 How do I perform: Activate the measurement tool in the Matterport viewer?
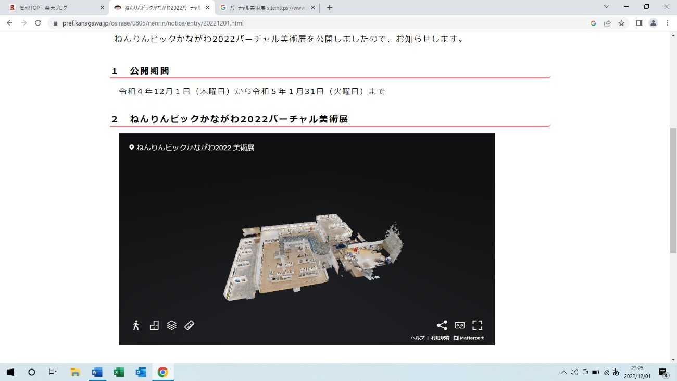(190, 325)
